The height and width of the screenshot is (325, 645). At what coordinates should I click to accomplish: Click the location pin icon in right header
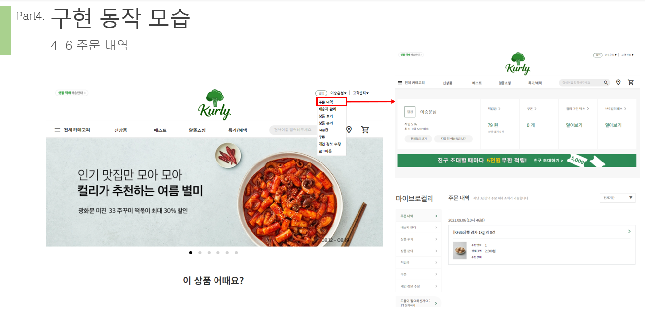tap(618, 82)
